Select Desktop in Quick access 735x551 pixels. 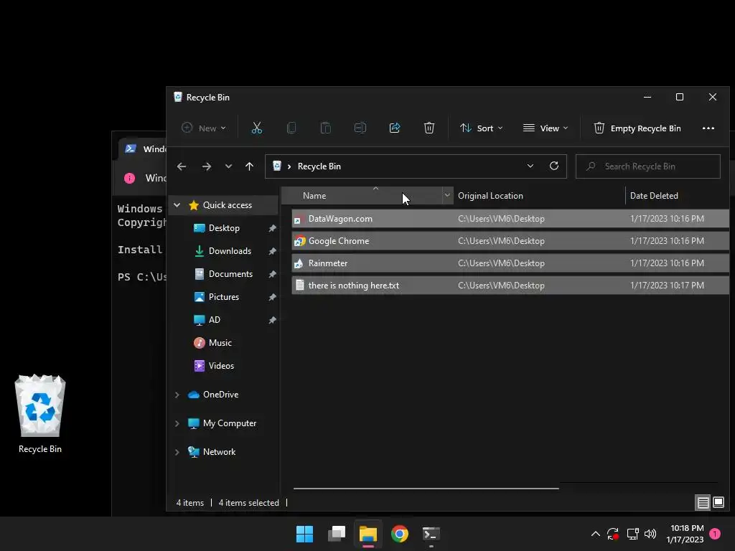tap(224, 228)
